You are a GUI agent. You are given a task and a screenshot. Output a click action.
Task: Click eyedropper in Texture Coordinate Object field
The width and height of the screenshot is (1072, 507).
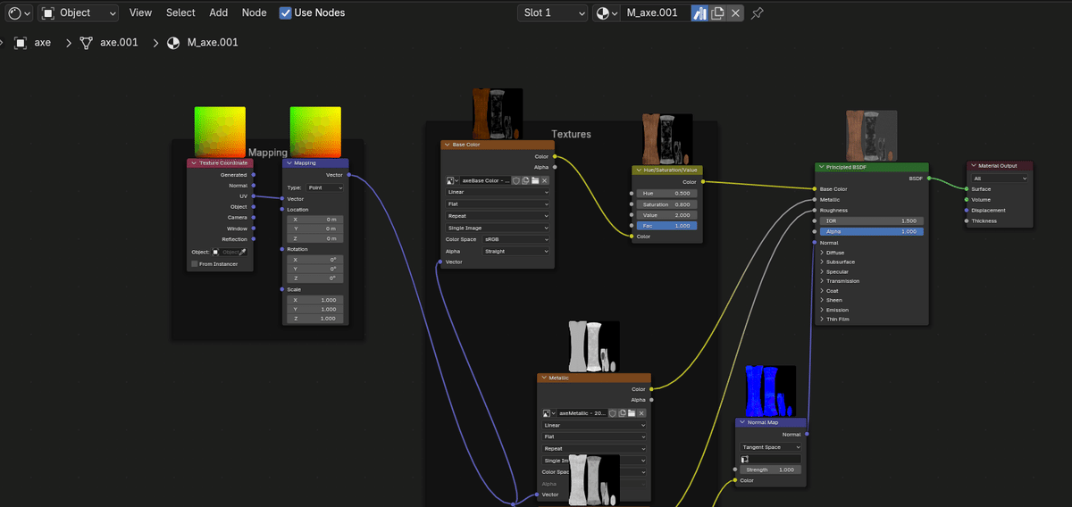[242, 252]
